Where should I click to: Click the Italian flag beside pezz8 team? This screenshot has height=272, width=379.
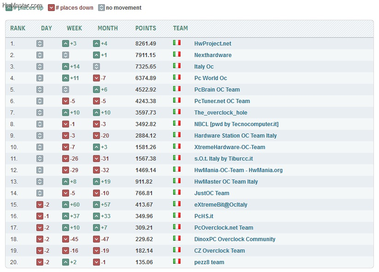pos(177,261)
